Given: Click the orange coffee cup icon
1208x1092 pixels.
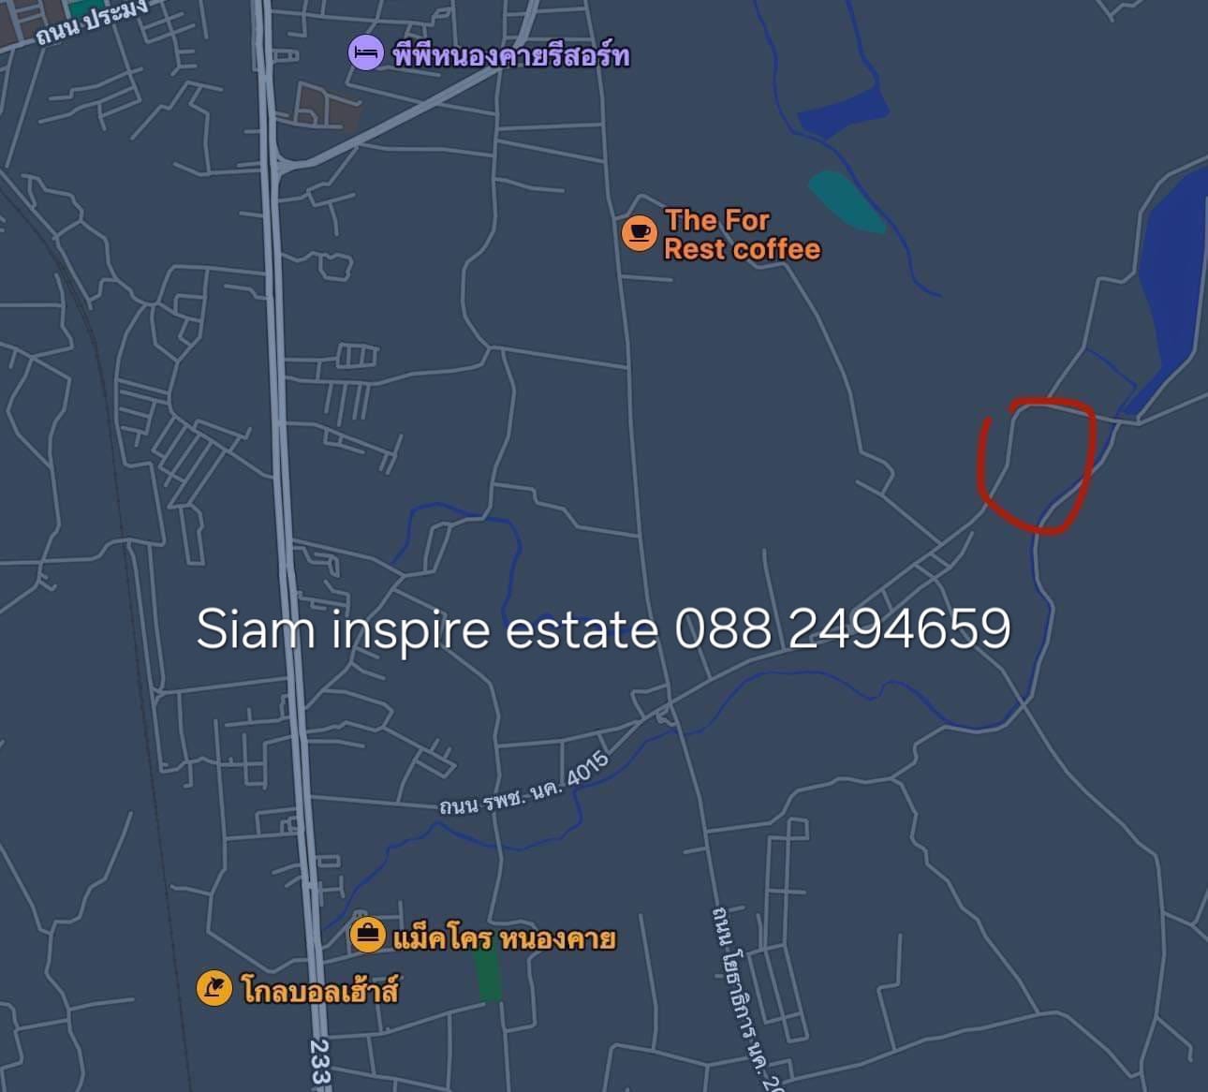Looking at the screenshot, I should pos(640,232).
